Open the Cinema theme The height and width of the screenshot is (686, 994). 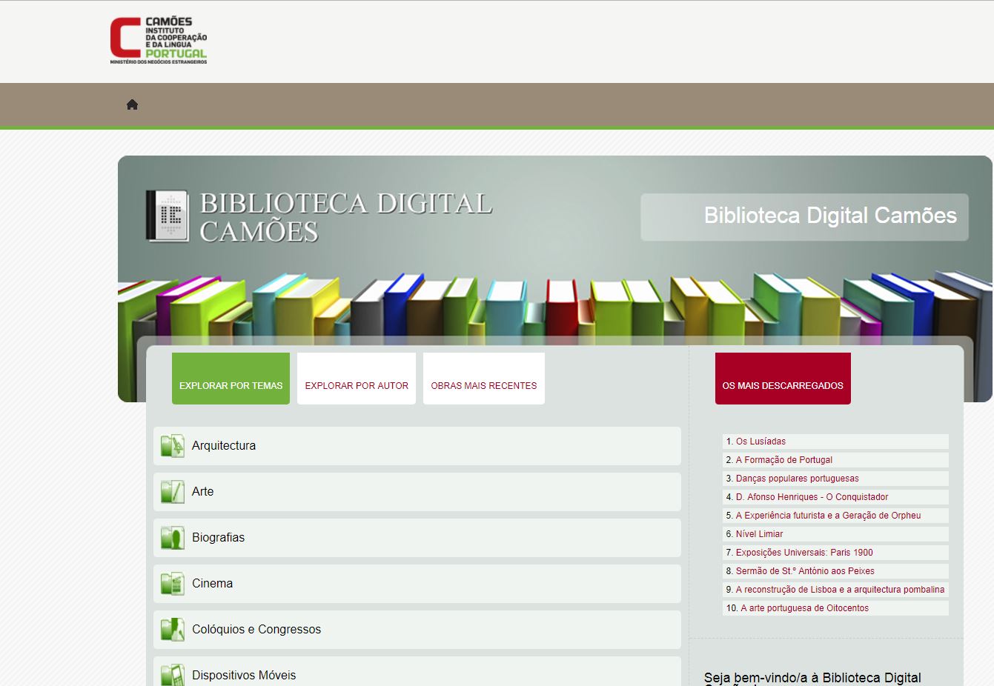tap(417, 584)
